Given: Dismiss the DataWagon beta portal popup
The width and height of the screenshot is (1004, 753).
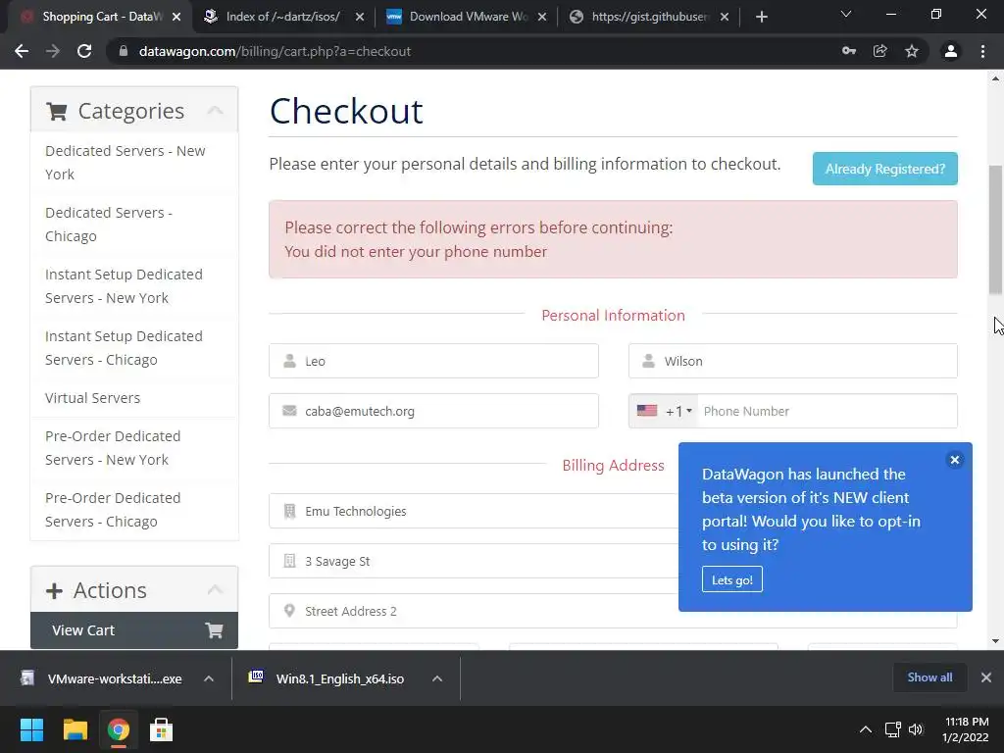Looking at the screenshot, I should (x=955, y=460).
